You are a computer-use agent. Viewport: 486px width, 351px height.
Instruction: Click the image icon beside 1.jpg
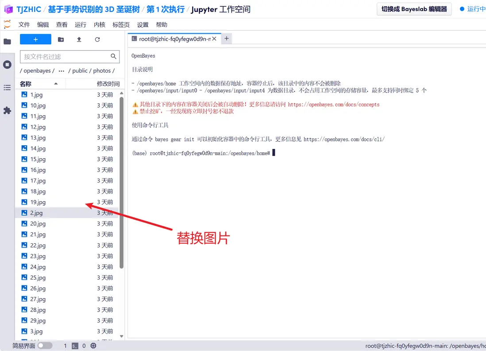point(24,94)
